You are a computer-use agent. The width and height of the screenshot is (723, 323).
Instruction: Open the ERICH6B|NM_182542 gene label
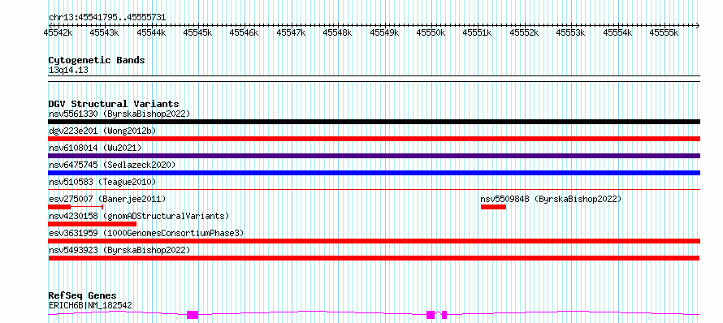click(90, 305)
